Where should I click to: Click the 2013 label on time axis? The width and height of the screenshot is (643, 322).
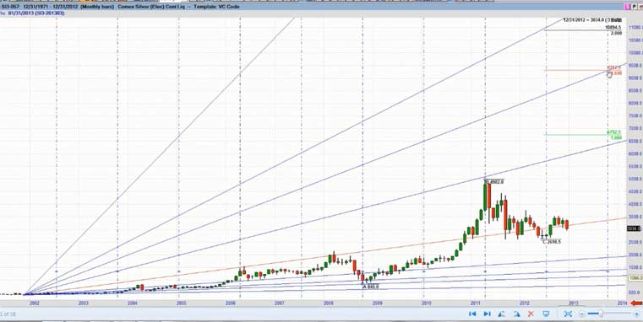(x=573, y=303)
